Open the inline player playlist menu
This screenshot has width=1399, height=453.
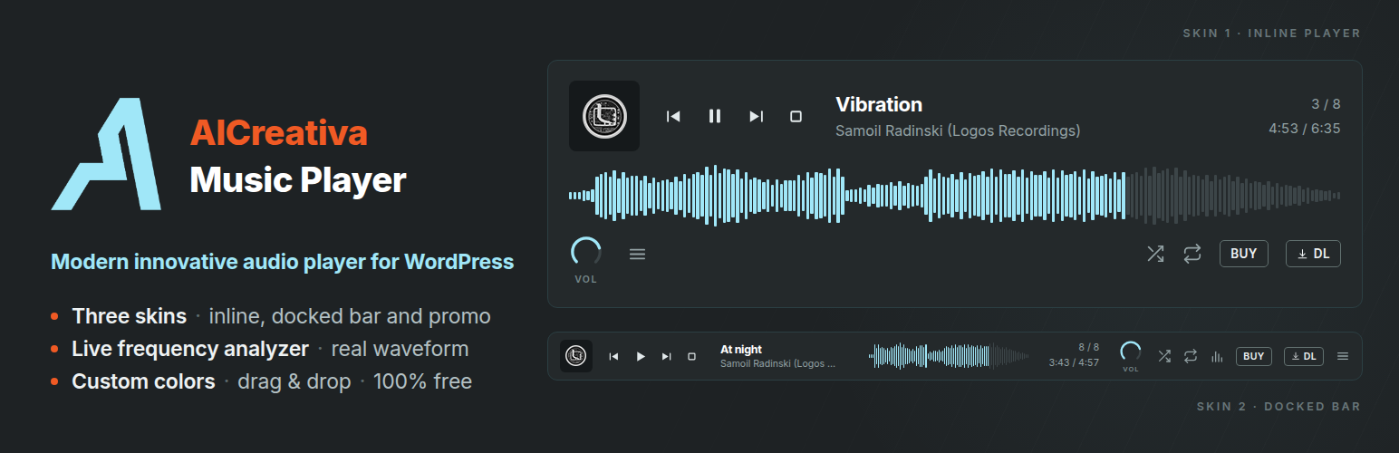(x=637, y=255)
